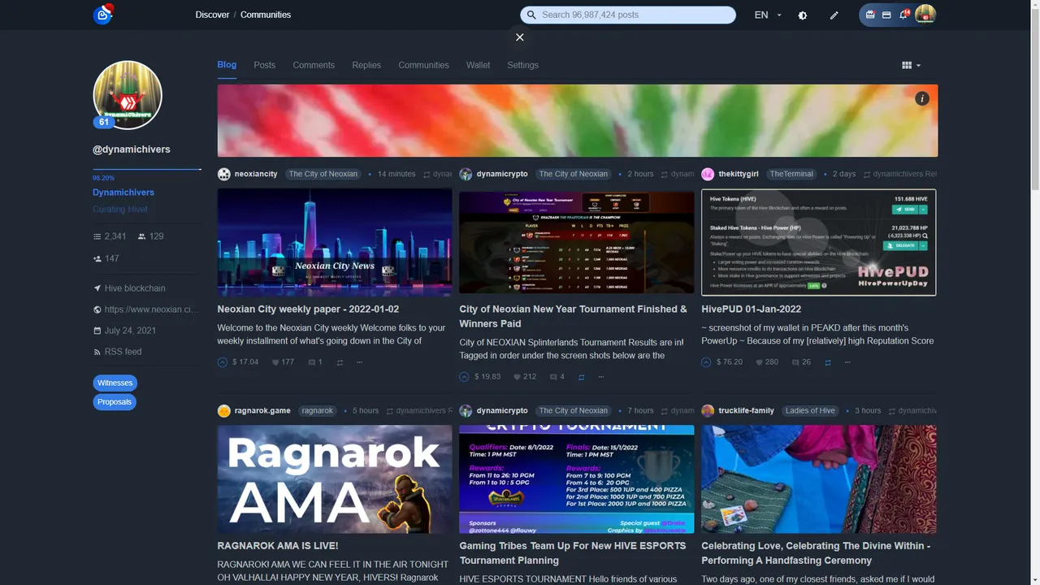Open the dynamichivers profile avatar
Viewport: 1040px width, 585px height.
pos(128,95)
